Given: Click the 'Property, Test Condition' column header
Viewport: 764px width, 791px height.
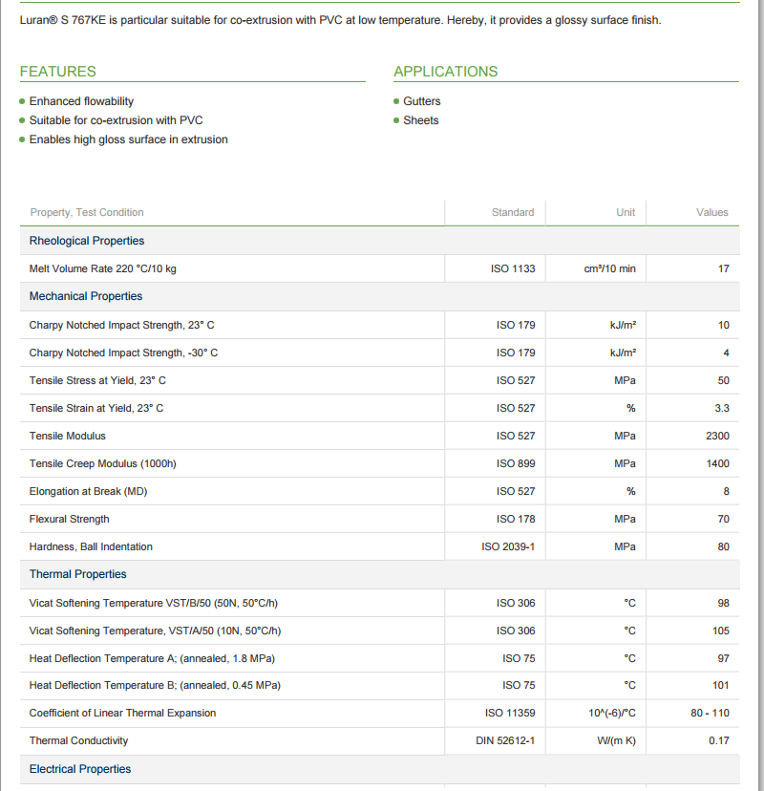Looking at the screenshot, I should pos(87,212).
